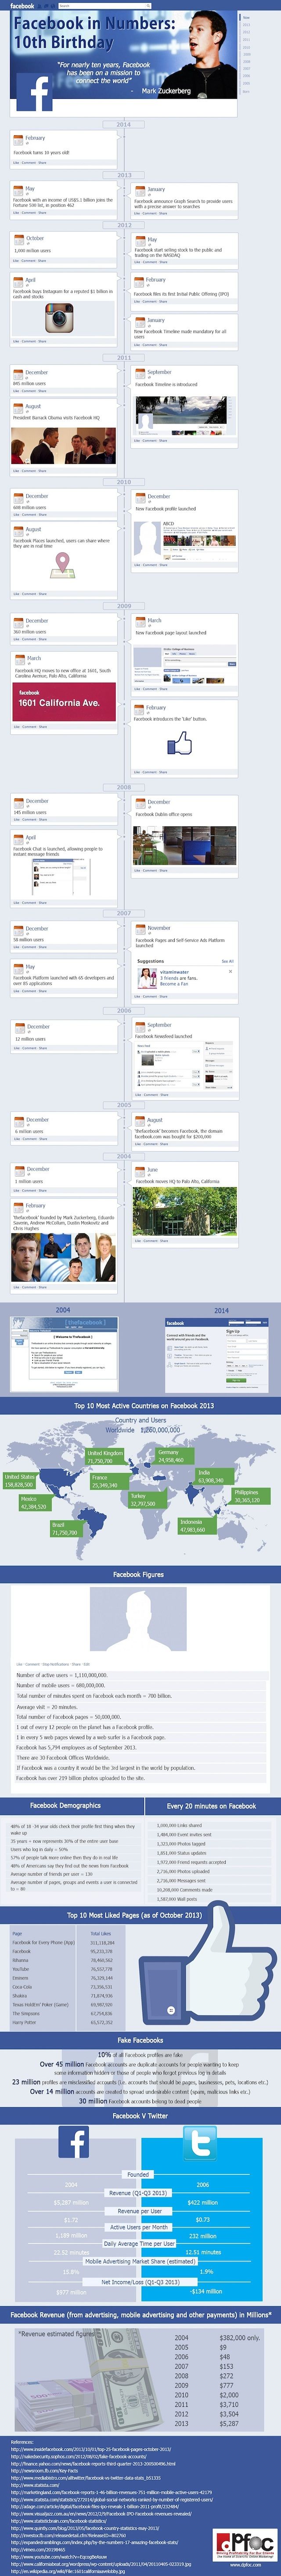Click the 2004 timeline year marker
281x2576 pixels.
(124, 1156)
